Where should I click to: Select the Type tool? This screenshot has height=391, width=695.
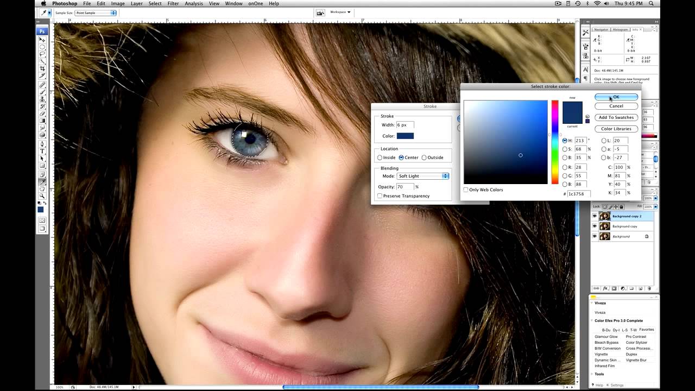pos(43,152)
